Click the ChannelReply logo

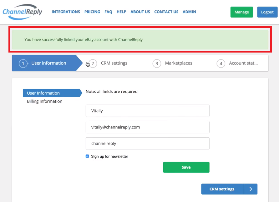(x=23, y=12)
